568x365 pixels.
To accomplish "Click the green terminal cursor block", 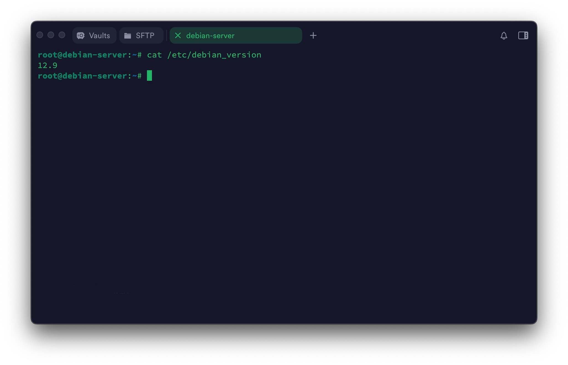I will point(149,75).
